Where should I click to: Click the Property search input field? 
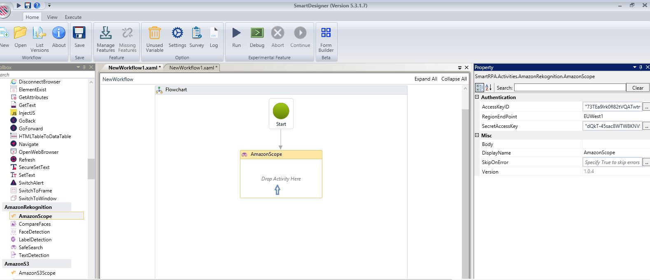(570, 88)
